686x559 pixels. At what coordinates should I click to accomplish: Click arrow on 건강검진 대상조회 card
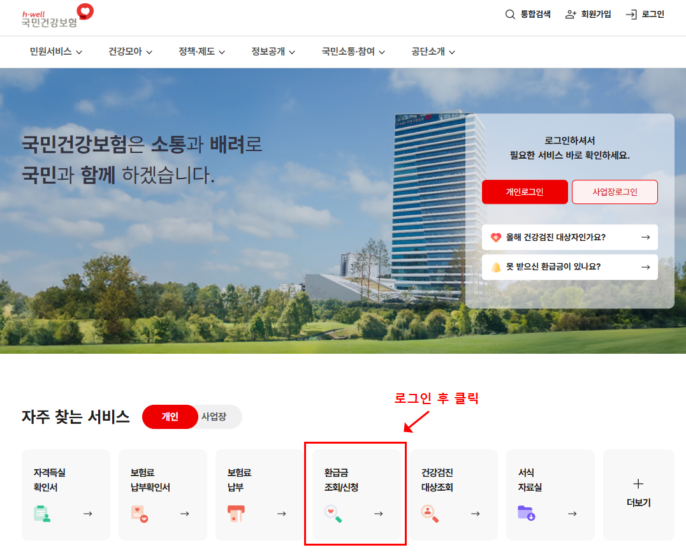tap(476, 514)
